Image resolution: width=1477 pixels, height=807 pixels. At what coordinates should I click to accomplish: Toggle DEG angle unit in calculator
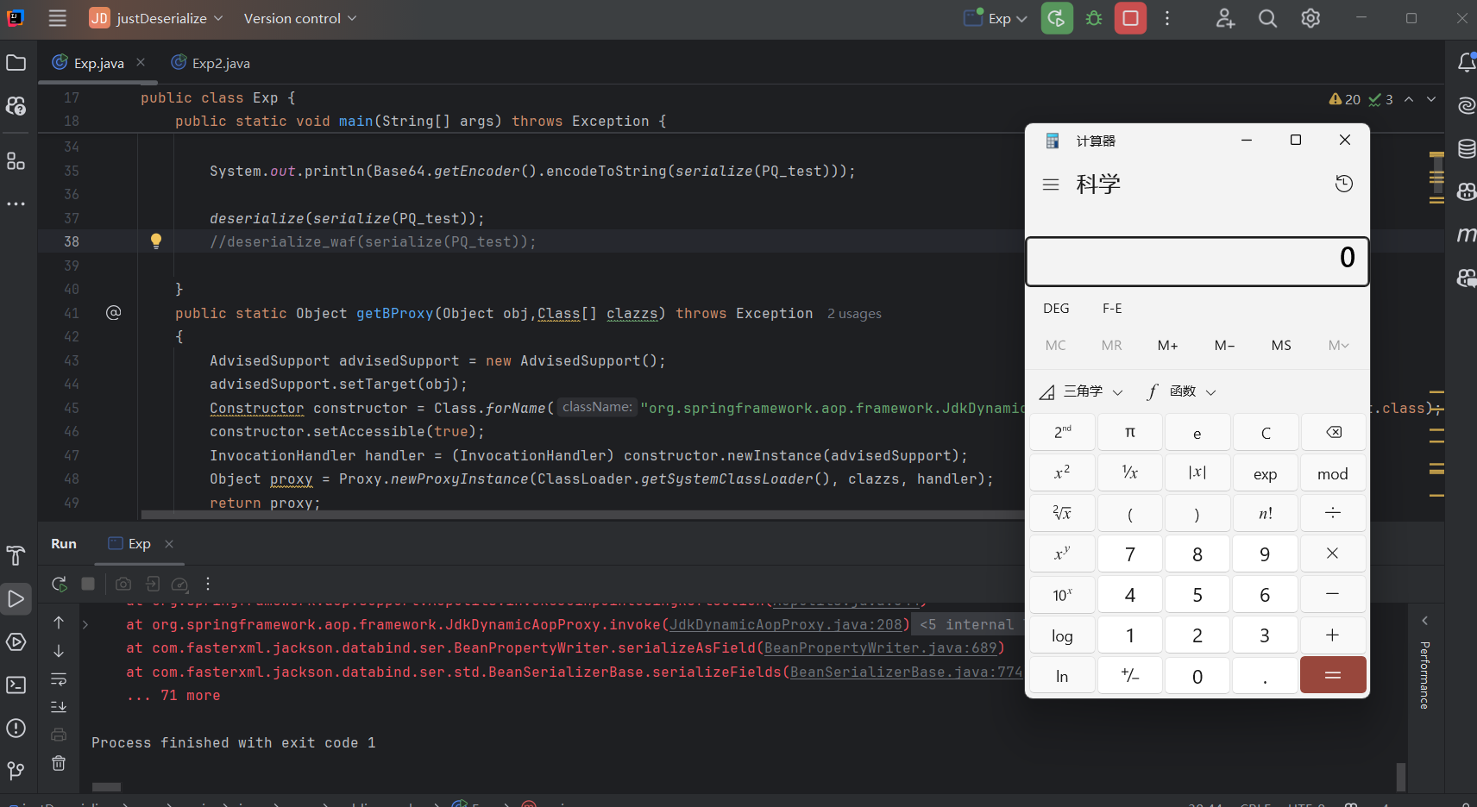[1056, 309]
